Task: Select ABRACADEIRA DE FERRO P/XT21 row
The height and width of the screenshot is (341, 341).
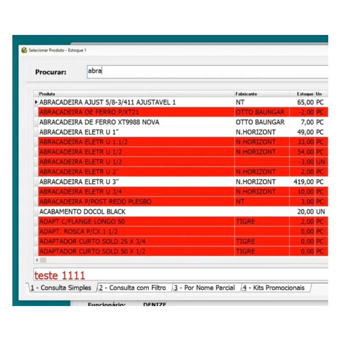Action: (89, 113)
